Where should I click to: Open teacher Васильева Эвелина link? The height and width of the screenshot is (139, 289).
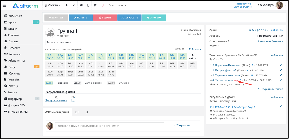[x=270, y=41]
